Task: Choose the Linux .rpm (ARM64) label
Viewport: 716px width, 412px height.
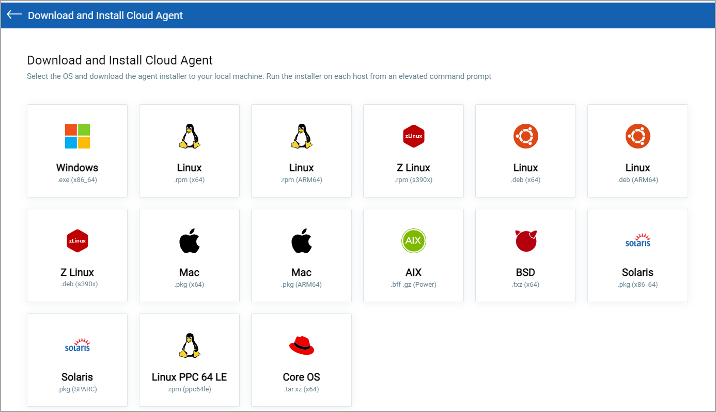Action: click(302, 168)
